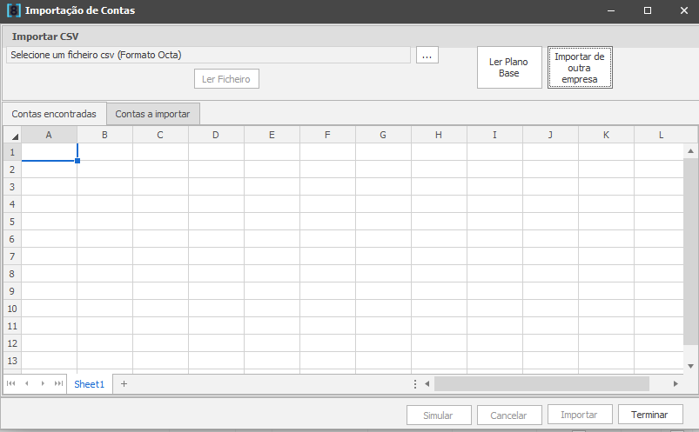699x432 pixels.
Task: Click the vertical scrollbar down arrow
Action: pos(690,366)
